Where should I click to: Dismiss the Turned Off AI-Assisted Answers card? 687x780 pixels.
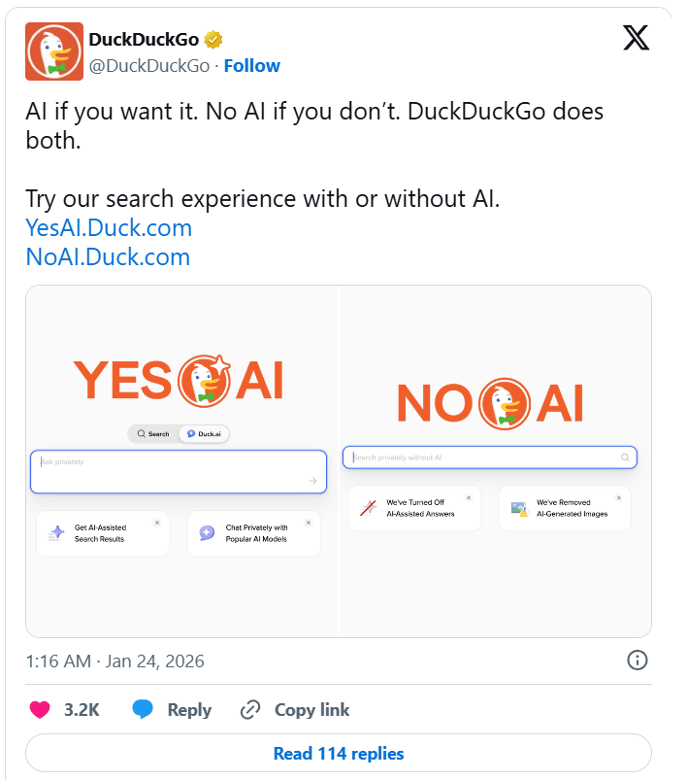click(x=468, y=497)
